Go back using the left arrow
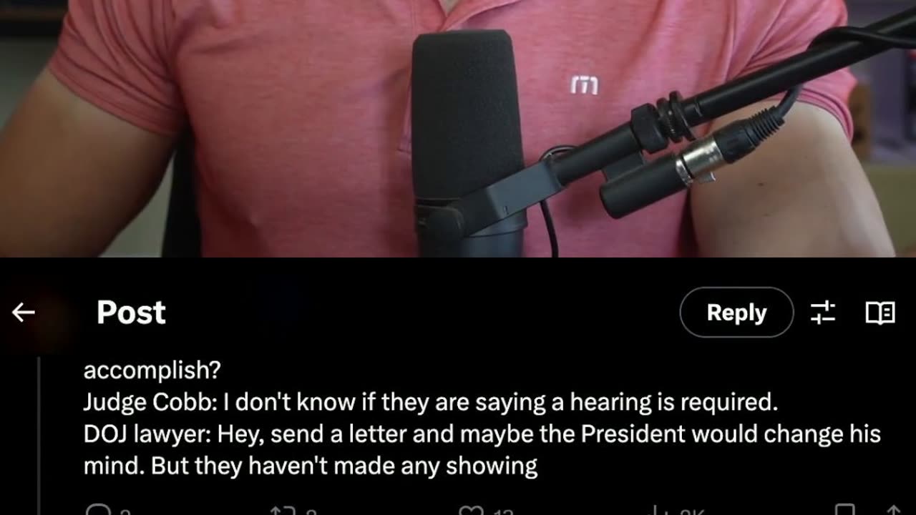Image resolution: width=916 pixels, height=515 pixels. pos(24,313)
